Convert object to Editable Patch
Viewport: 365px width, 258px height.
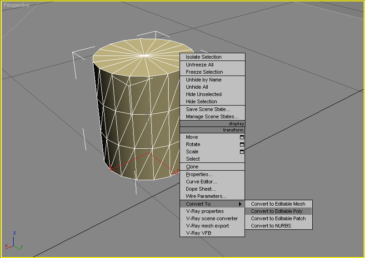pos(278,218)
